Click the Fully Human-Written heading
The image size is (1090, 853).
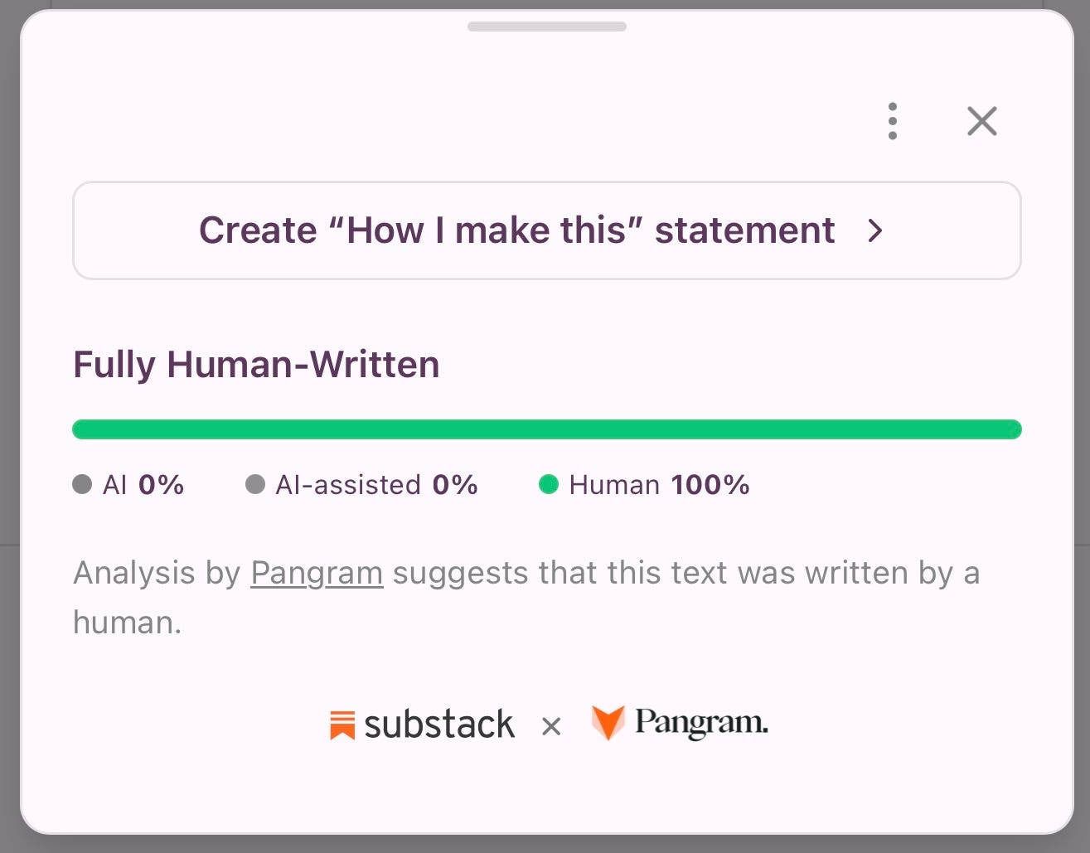click(x=256, y=365)
